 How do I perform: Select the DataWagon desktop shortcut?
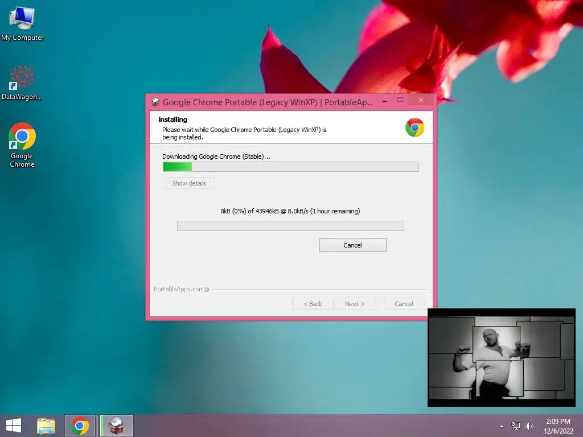click(x=22, y=83)
